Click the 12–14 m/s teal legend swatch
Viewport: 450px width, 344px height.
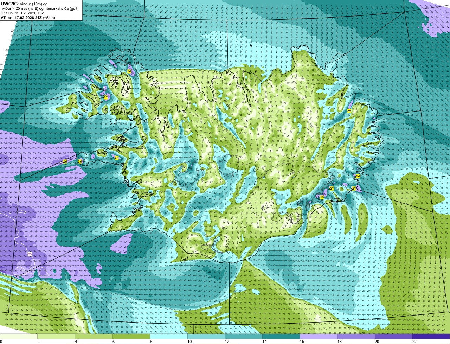pos(244,336)
